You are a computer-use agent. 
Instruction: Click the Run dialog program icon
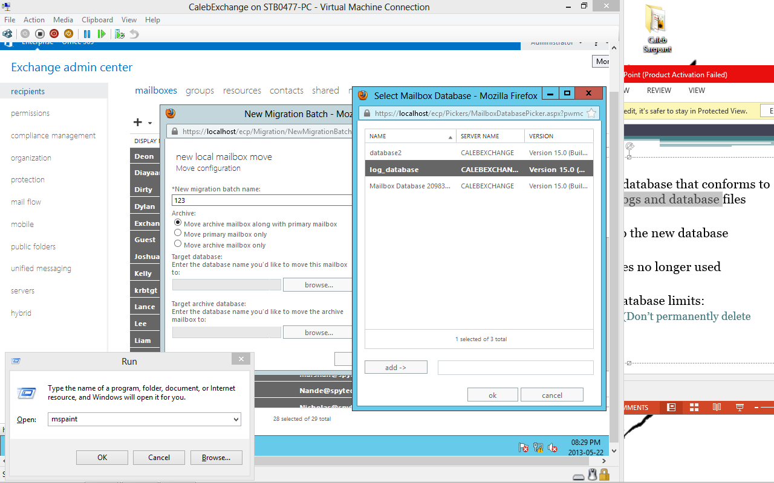pos(28,393)
